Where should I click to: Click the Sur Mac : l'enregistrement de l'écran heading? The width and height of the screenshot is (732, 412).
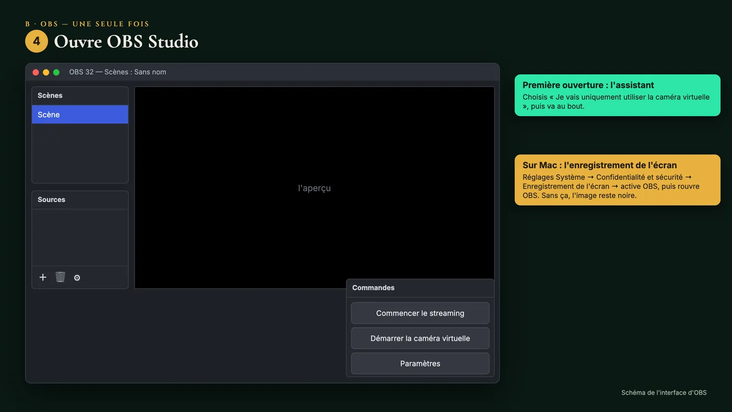click(x=600, y=165)
